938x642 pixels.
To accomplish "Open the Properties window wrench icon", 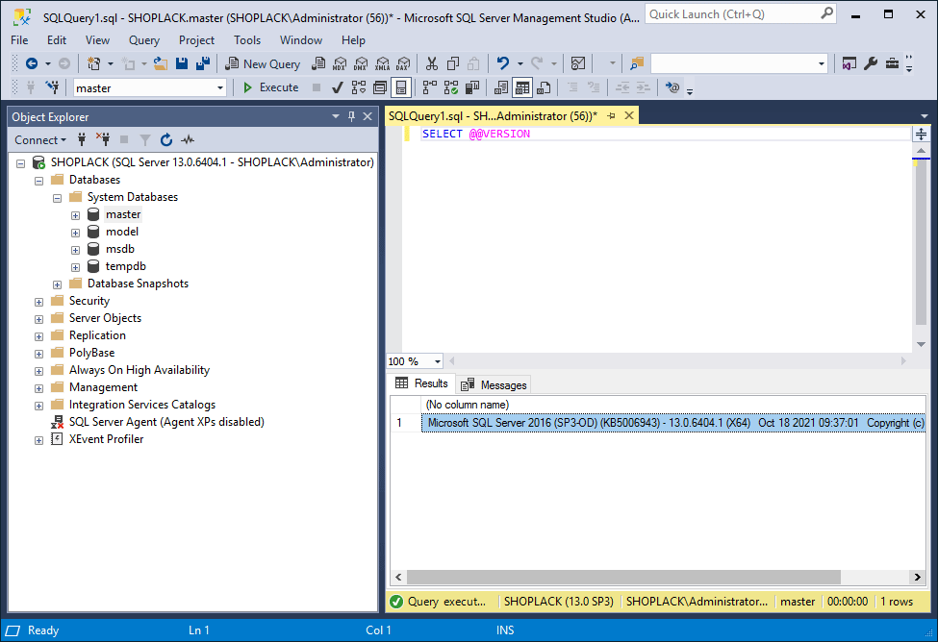I will tap(871, 63).
